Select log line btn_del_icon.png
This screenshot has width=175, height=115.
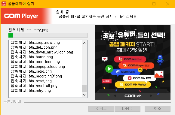tap(34, 47)
